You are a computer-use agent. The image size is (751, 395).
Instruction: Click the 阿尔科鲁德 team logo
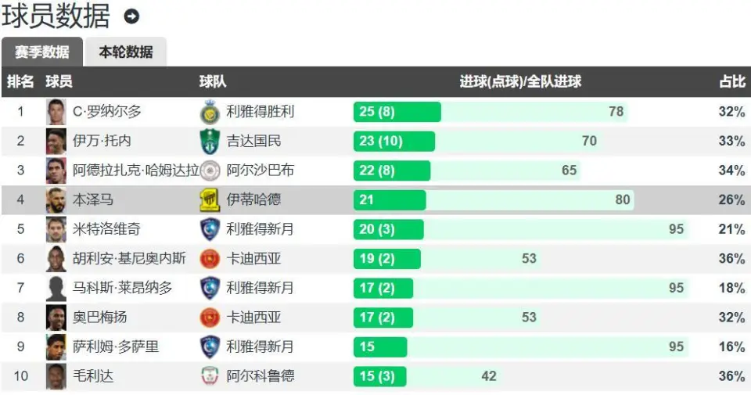click(x=210, y=376)
